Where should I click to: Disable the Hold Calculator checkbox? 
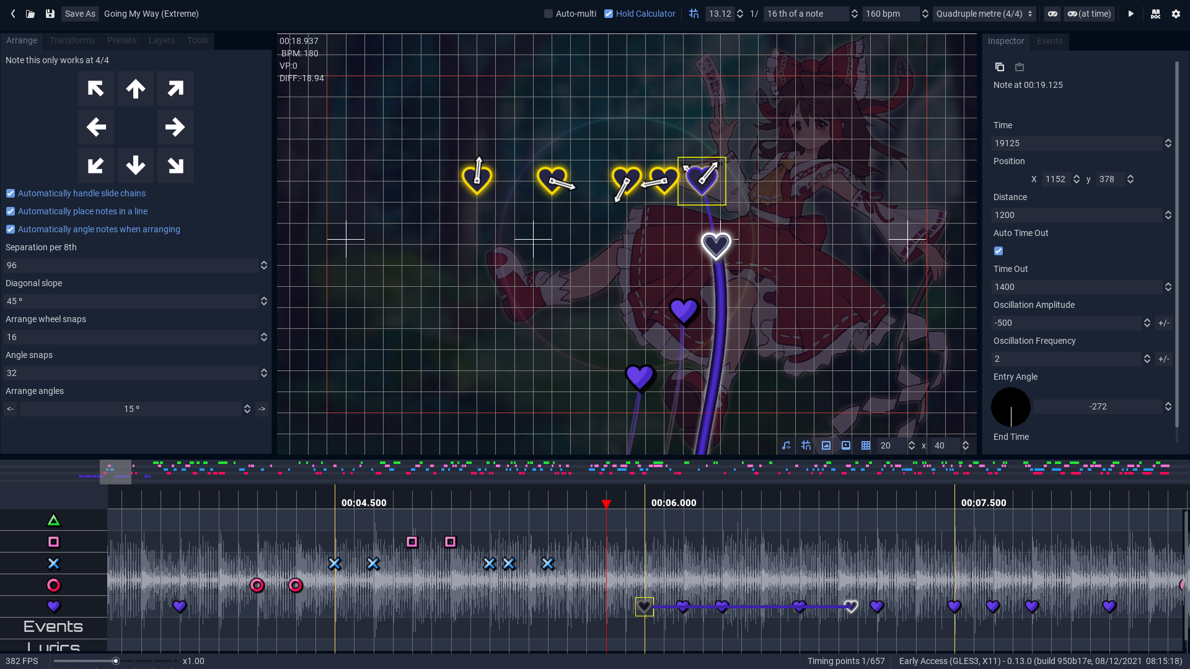coord(609,14)
